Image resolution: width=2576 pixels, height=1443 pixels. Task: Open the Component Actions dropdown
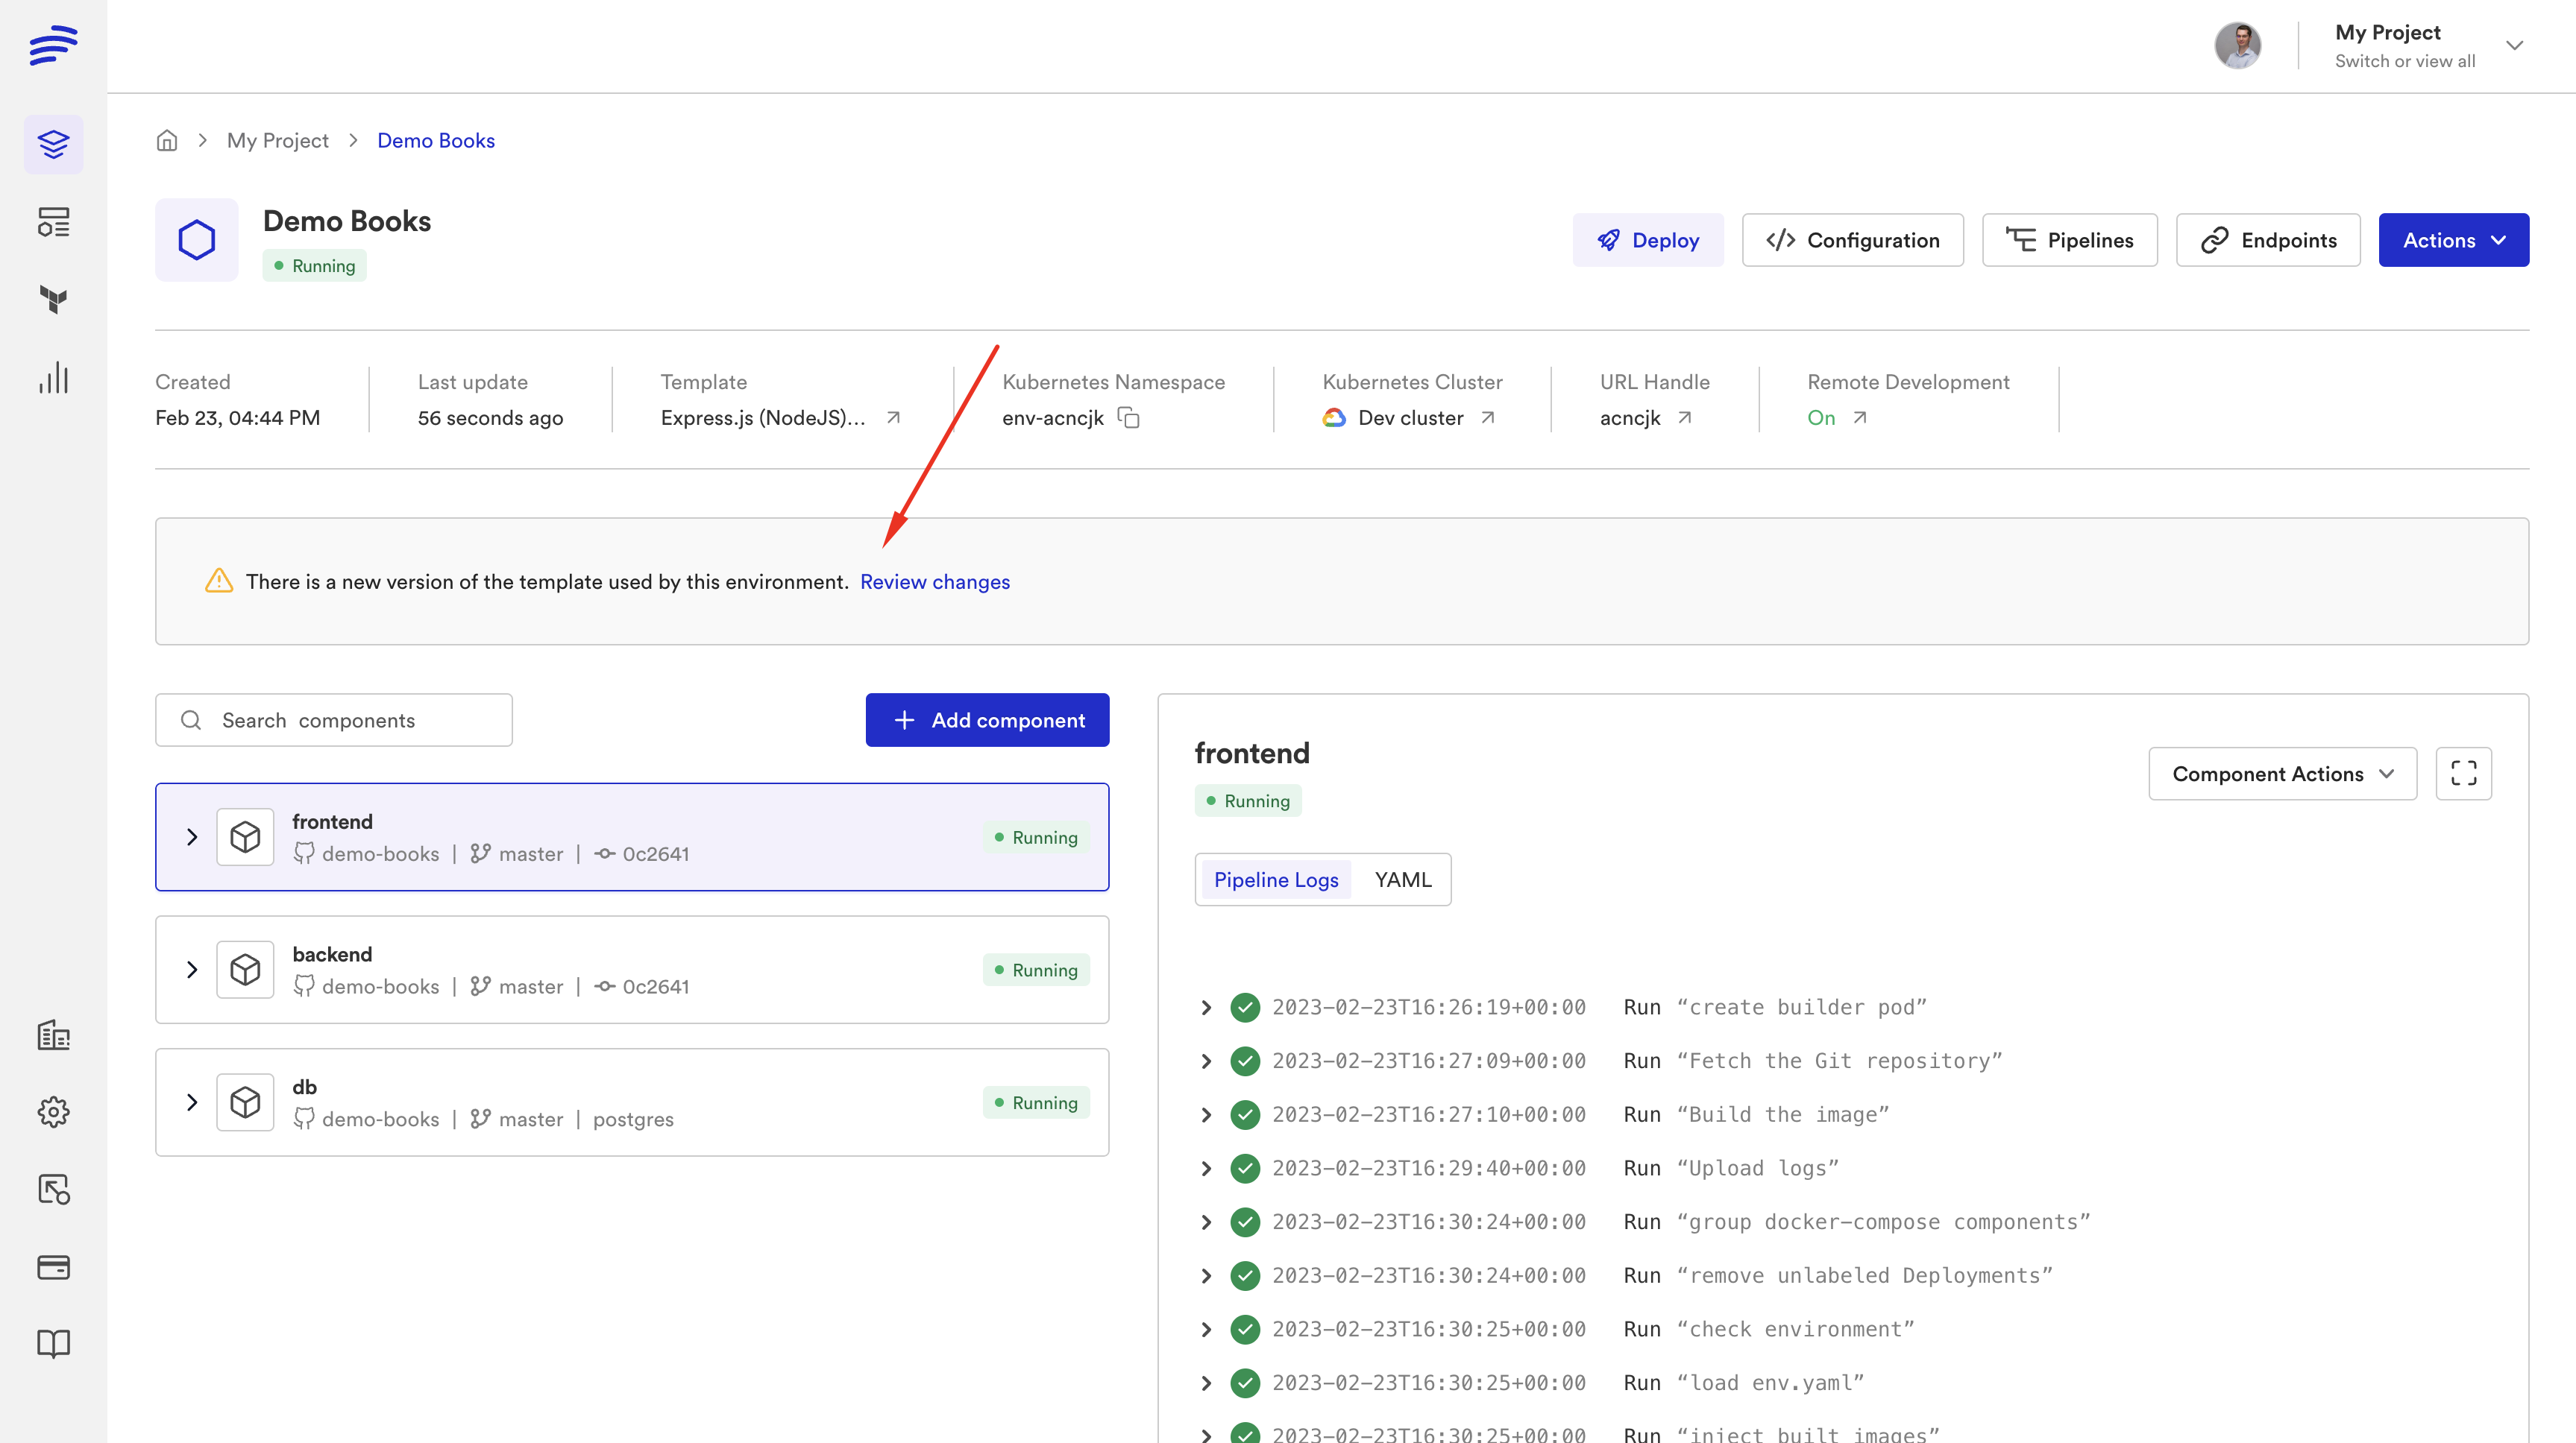coord(2282,772)
